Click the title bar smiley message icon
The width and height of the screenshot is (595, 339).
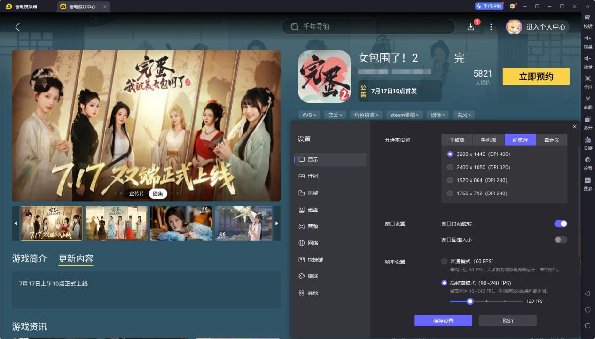(513, 6)
